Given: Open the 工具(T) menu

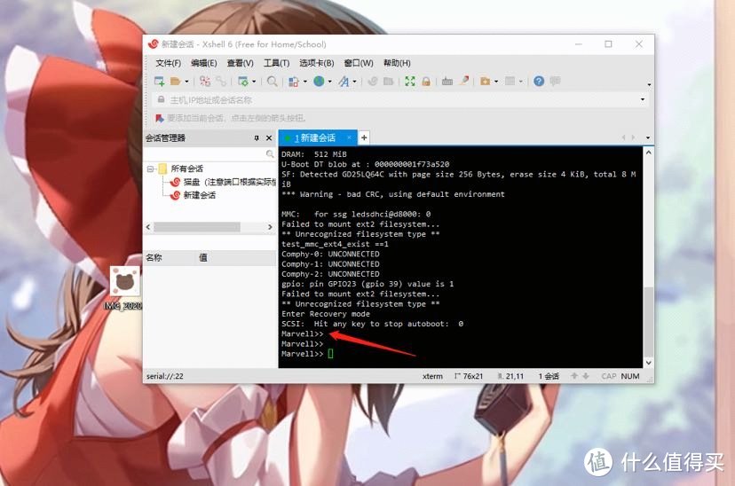Looking at the screenshot, I should pos(276,63).
